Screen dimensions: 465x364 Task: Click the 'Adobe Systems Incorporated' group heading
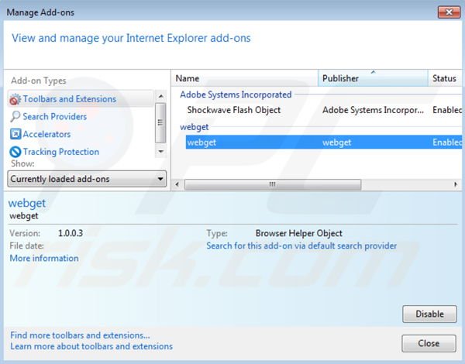pos(236,94)
